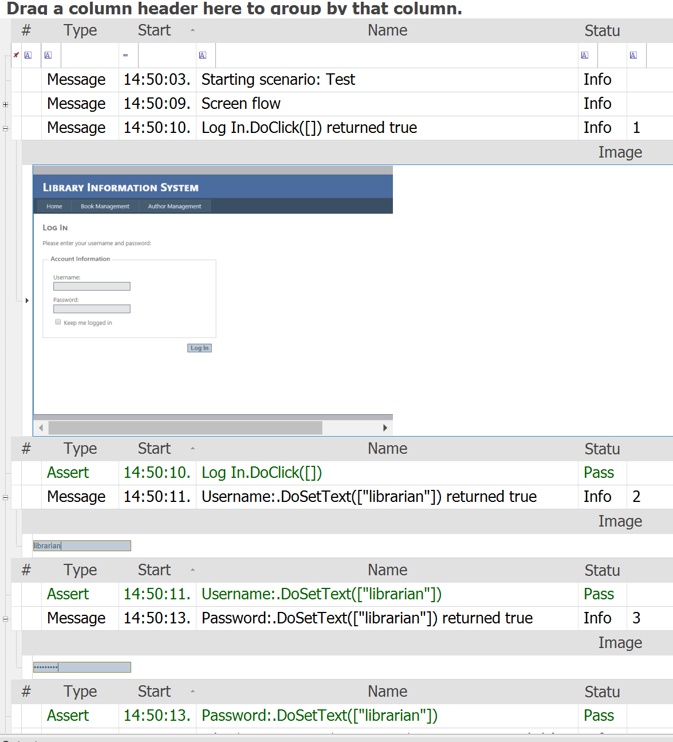Click the horizontal scrollbar thumb under the screenshot
This screenshot has width=673, height=742.
pos(185,428)
